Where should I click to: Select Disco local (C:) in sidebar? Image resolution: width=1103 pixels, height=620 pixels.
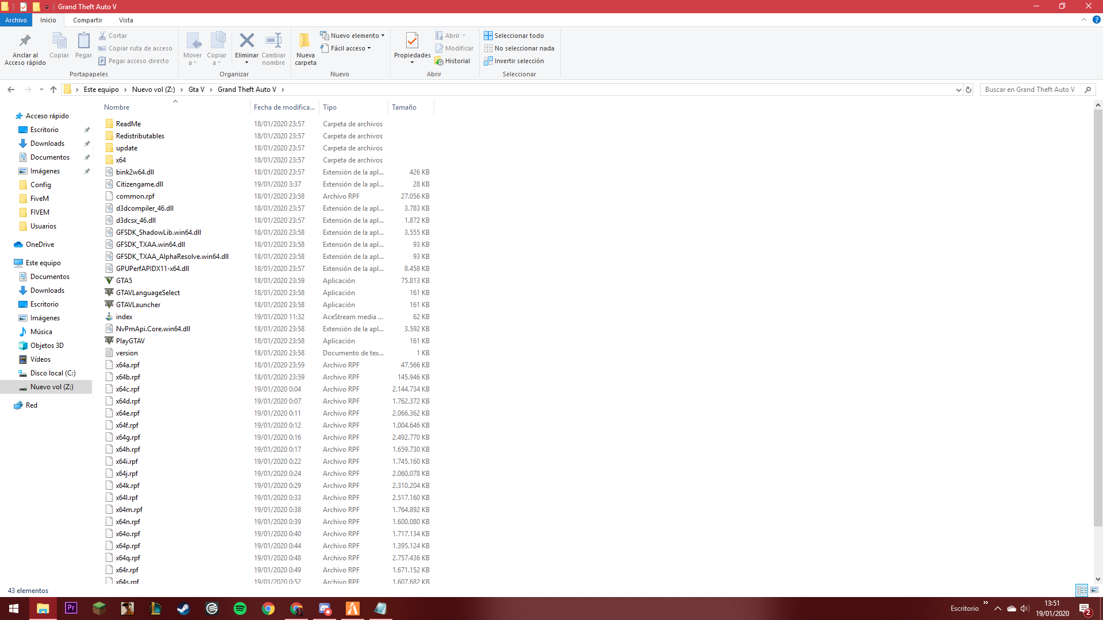(x=52, y=373)
